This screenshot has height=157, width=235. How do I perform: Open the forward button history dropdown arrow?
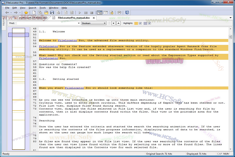(x=20, y=13)
